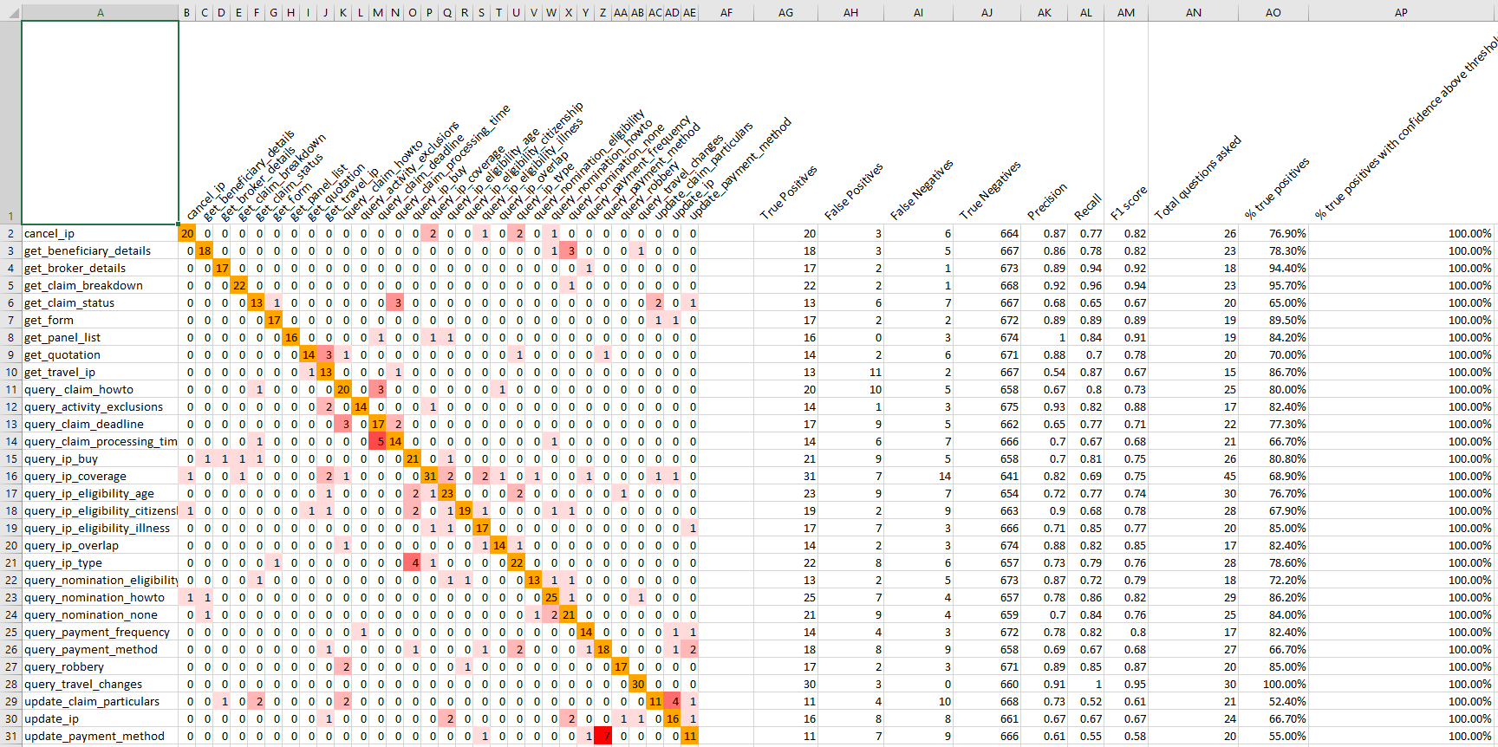
Task: Click true negatives value 641
Action: coord(987,476)
